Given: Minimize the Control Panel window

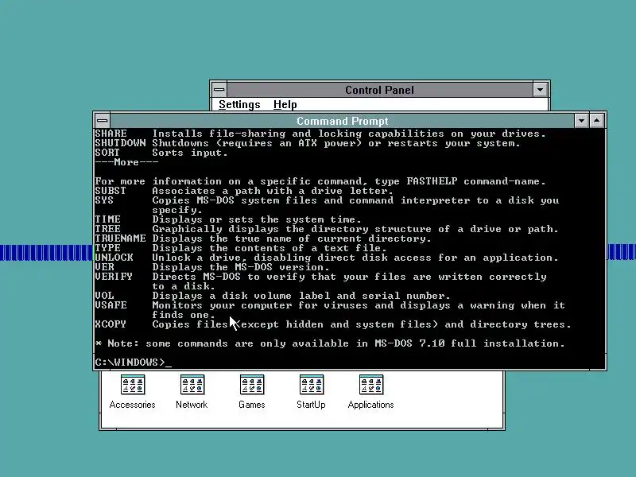Looking at the screenshot, I should click(540, 90).
